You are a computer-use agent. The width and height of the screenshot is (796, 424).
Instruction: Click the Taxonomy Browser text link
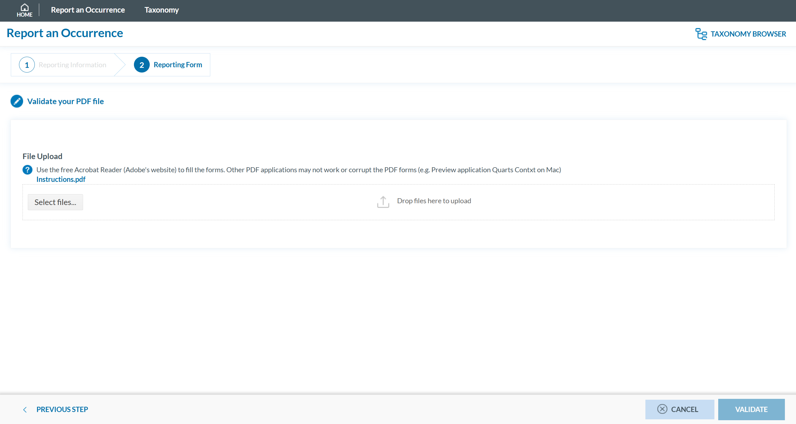(748, 34)
